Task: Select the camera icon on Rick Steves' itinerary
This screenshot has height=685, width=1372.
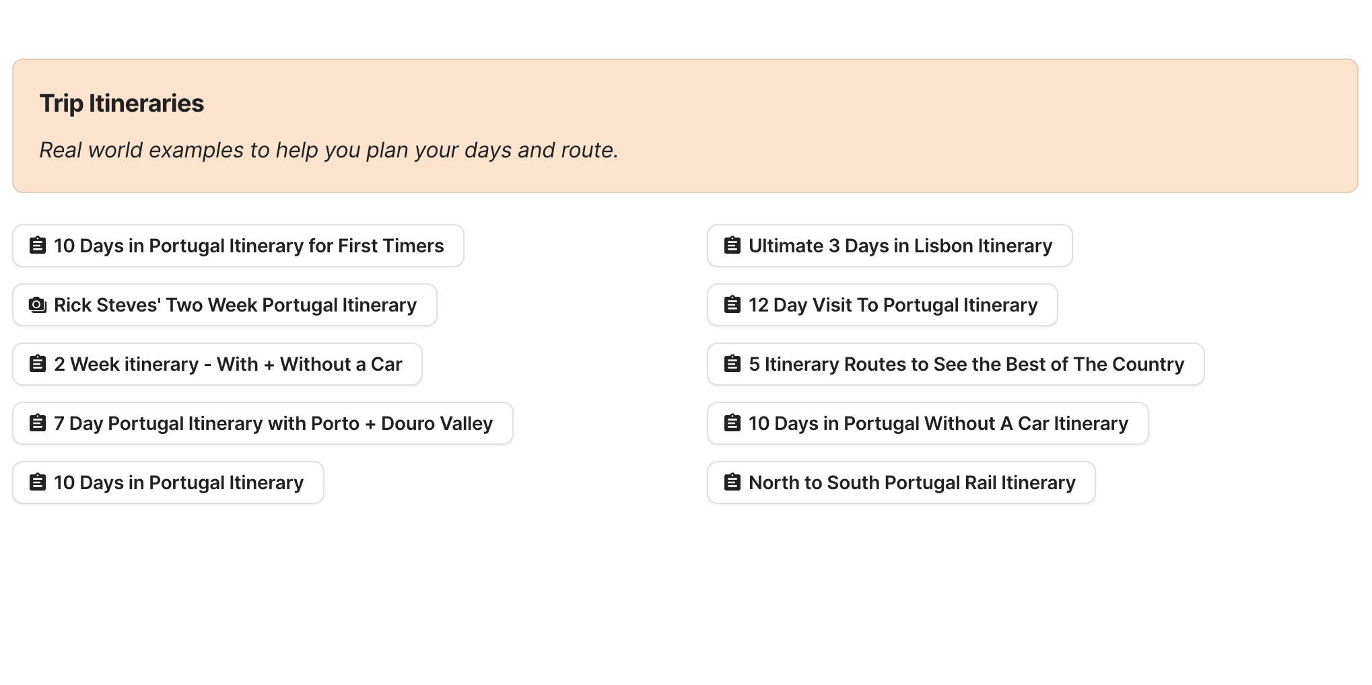Action: tap(38, 305)
